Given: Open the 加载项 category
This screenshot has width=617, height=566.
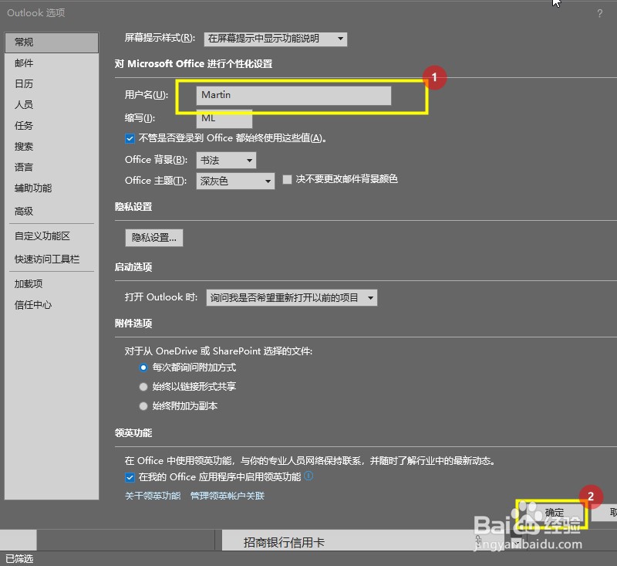Looking at the screenshot, I should click(x=52, y=284).
